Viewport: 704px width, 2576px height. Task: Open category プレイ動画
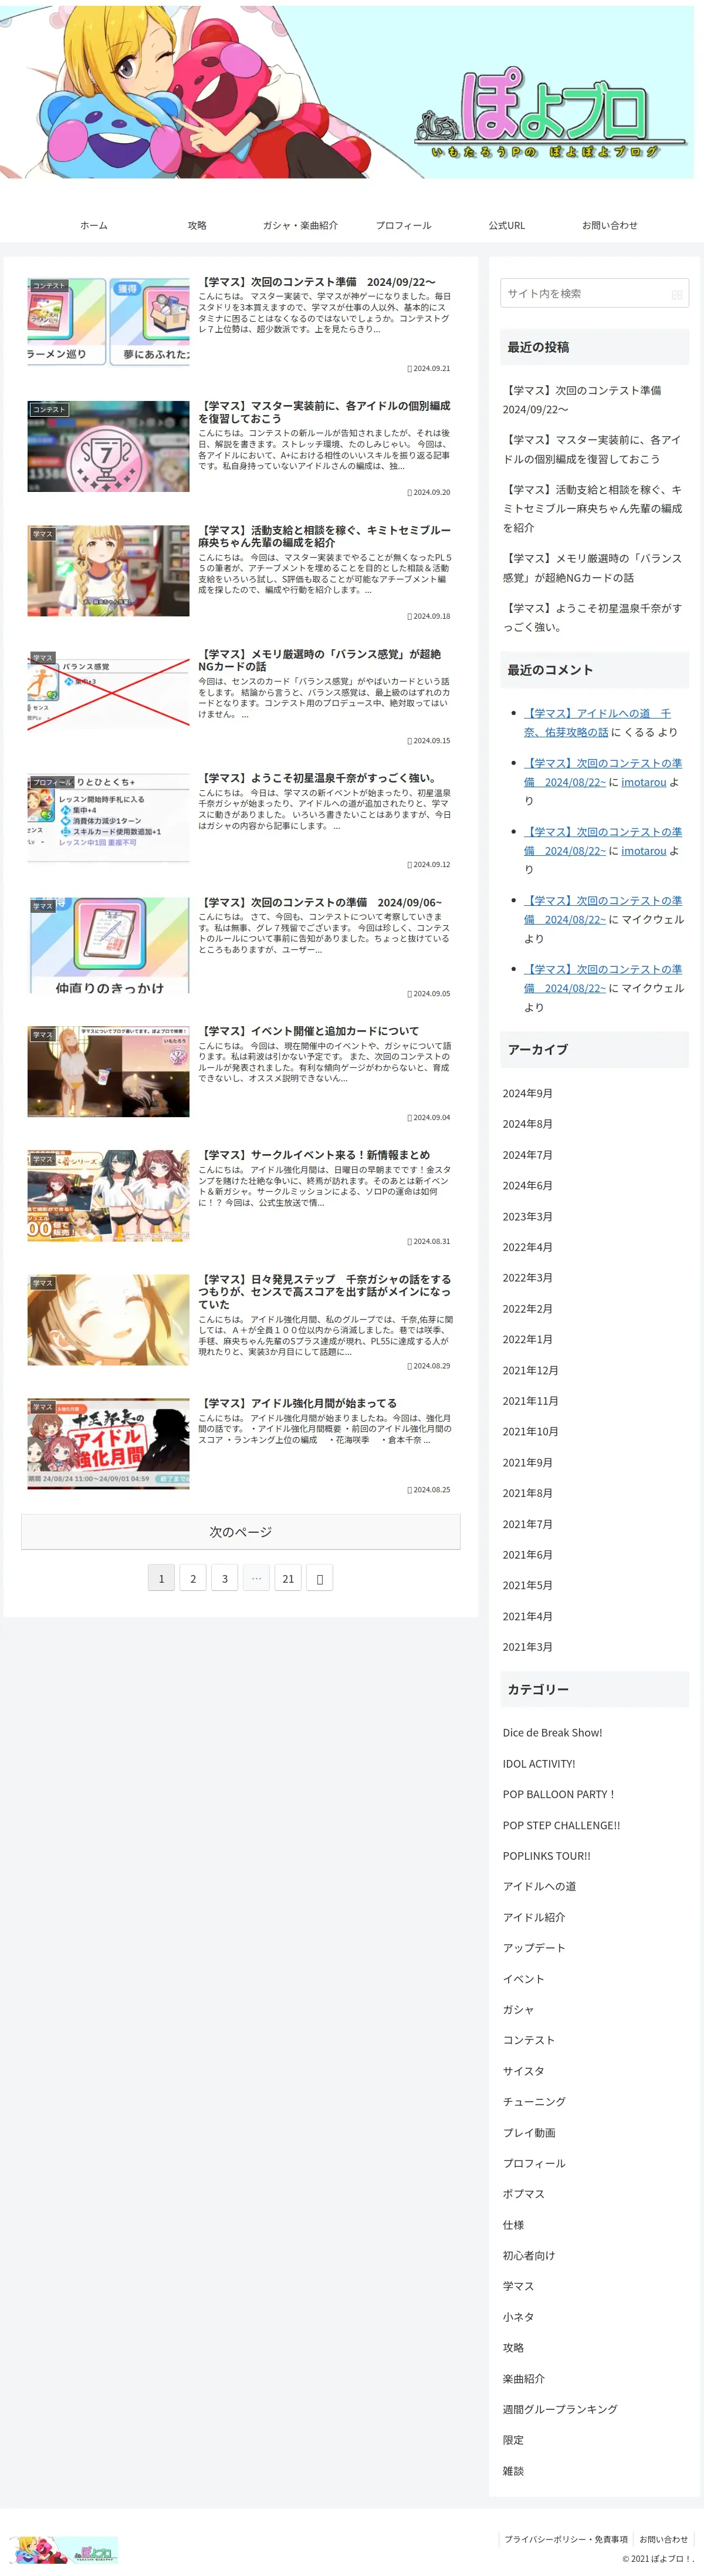click(x=528, y=2133)
